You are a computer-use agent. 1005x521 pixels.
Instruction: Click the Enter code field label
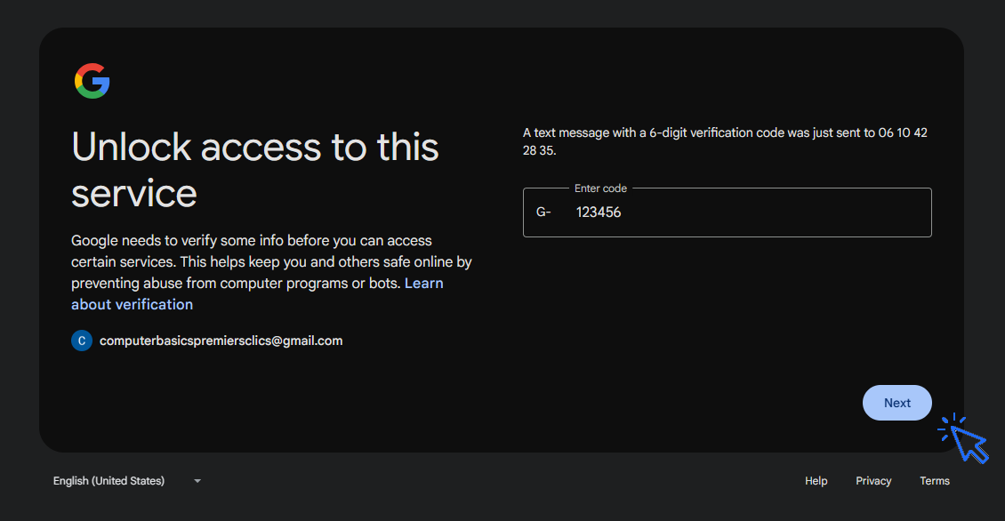601,188
